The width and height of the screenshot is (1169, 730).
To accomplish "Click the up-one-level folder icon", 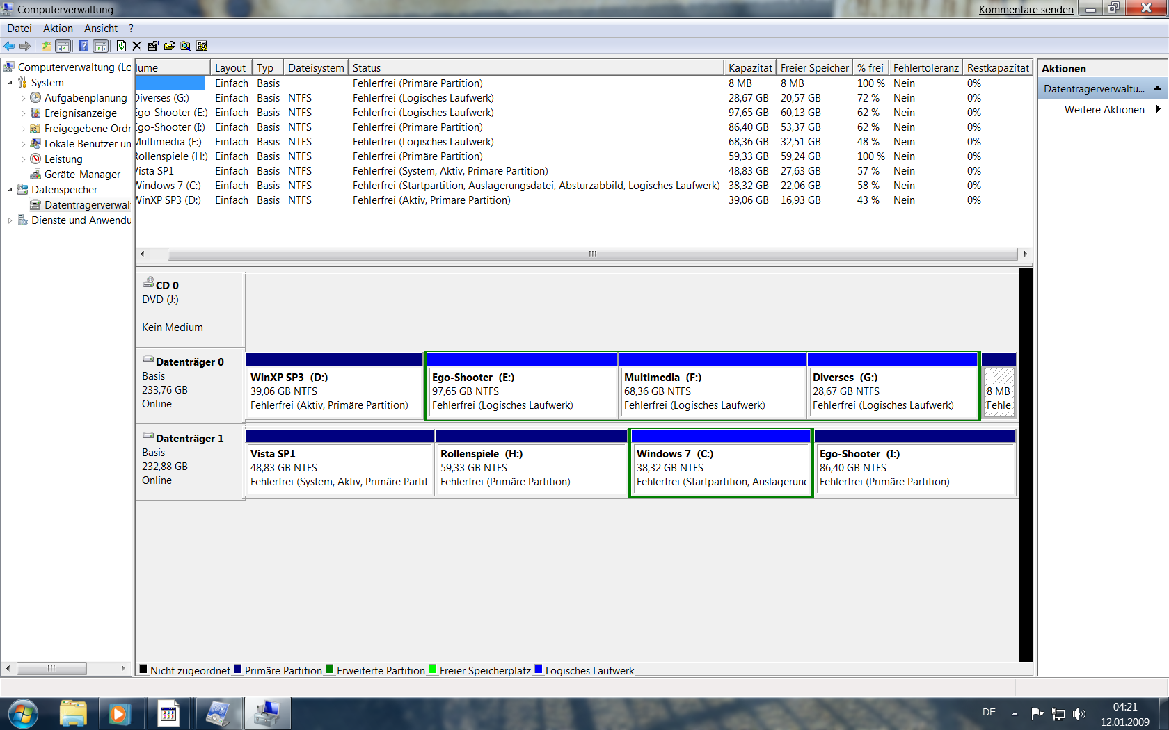I will pyautogui.click(x=46, y=46).
